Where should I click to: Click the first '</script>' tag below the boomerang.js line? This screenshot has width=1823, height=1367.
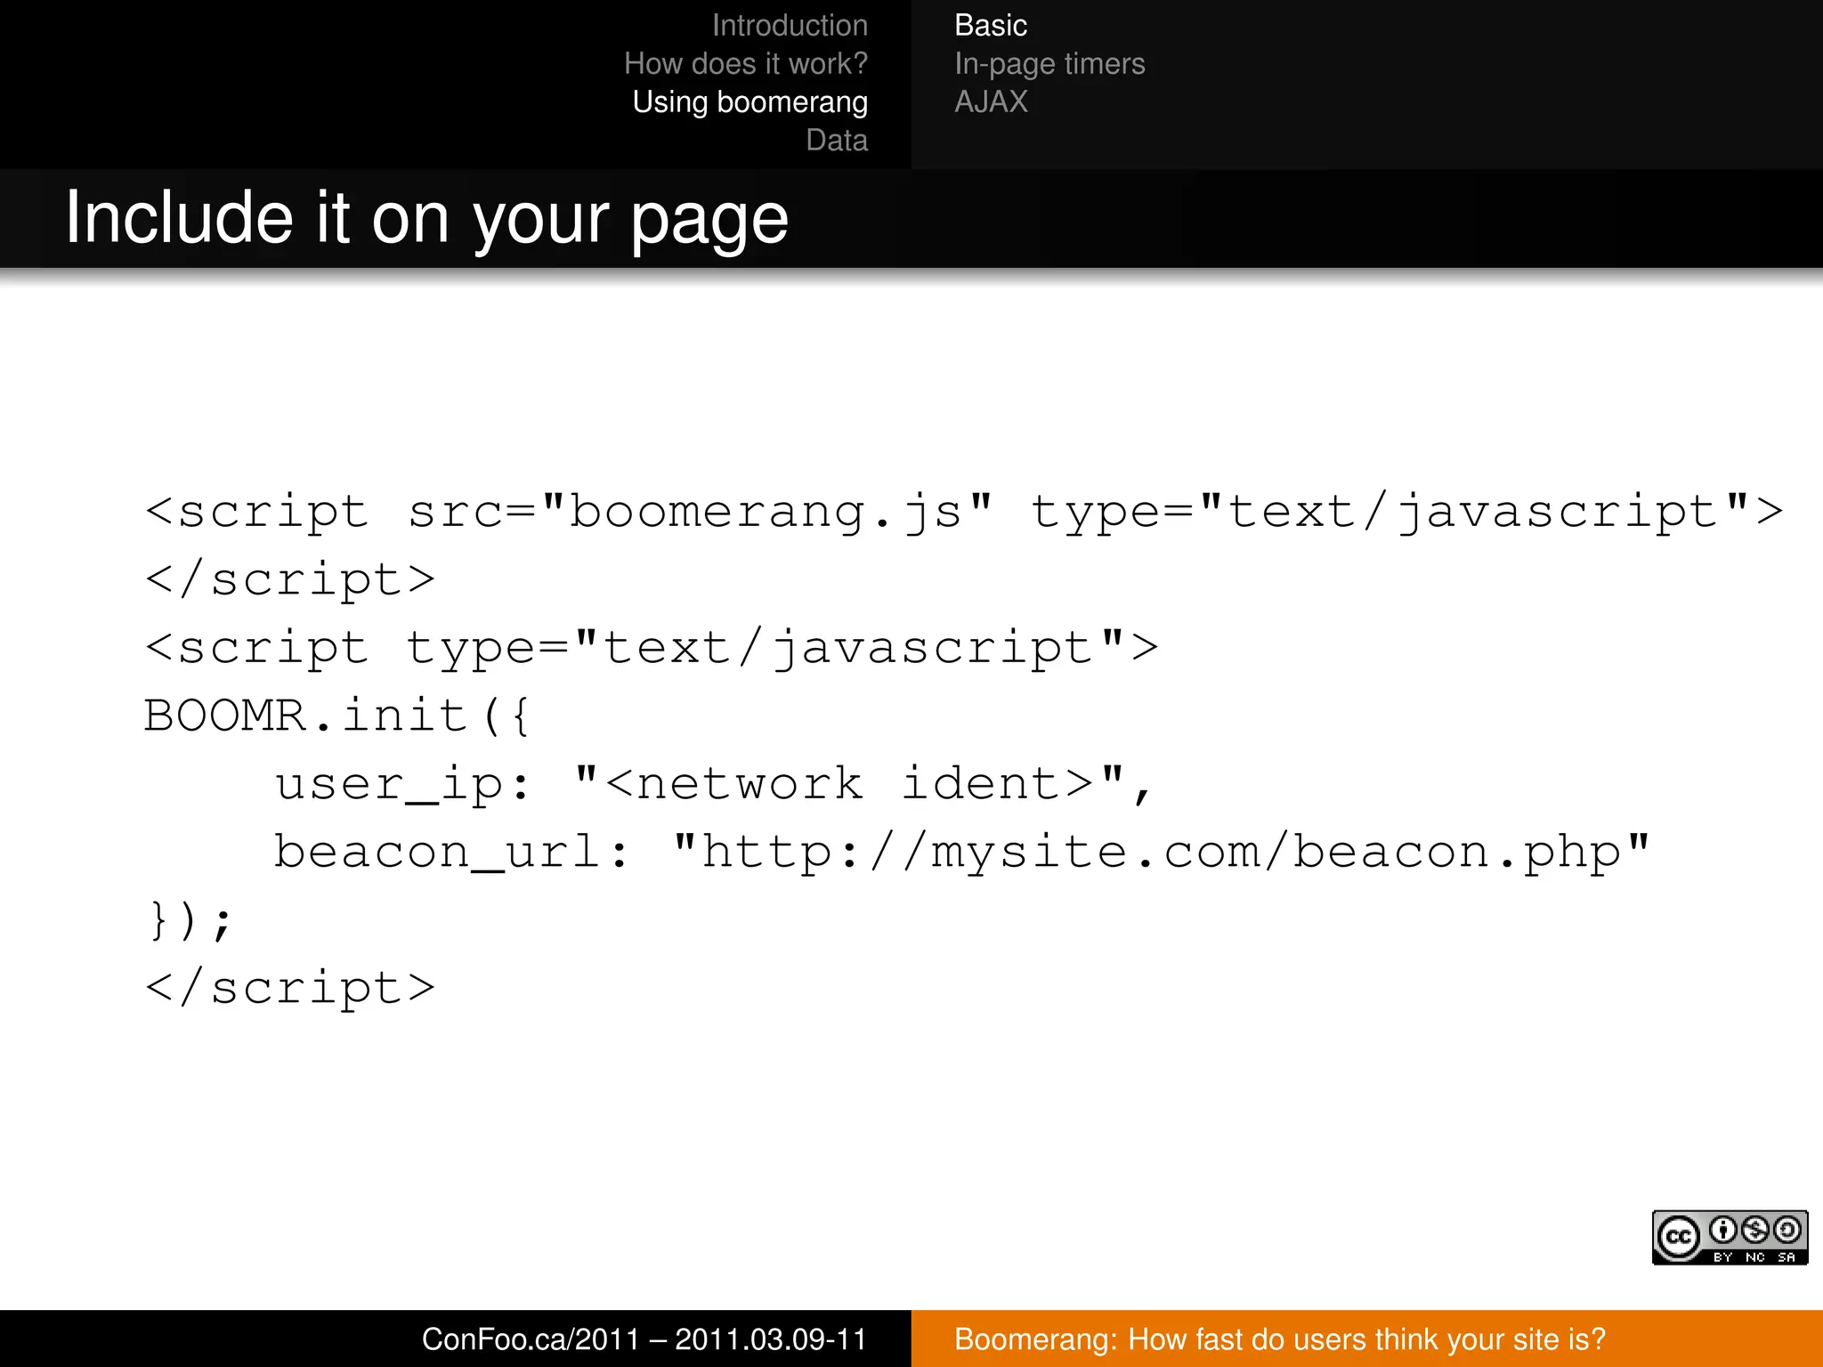tap(290, 580)
